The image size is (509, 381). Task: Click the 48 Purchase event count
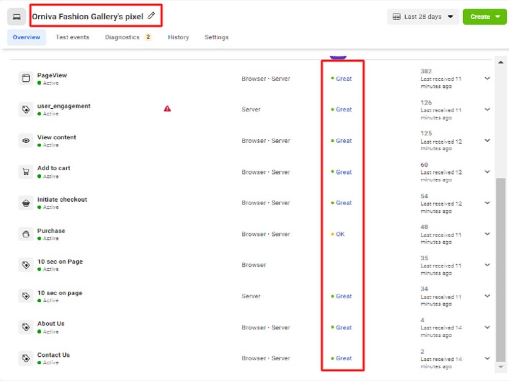click(x=424, y=227)
